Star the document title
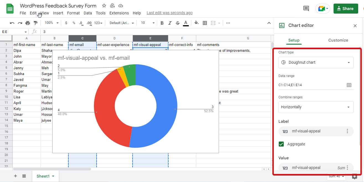The width and height of the screenshot is (364, 182). pyautogui.click(x=104, y=6)
